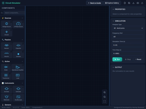Click the new file icon in the header

(x=125, y=3)
